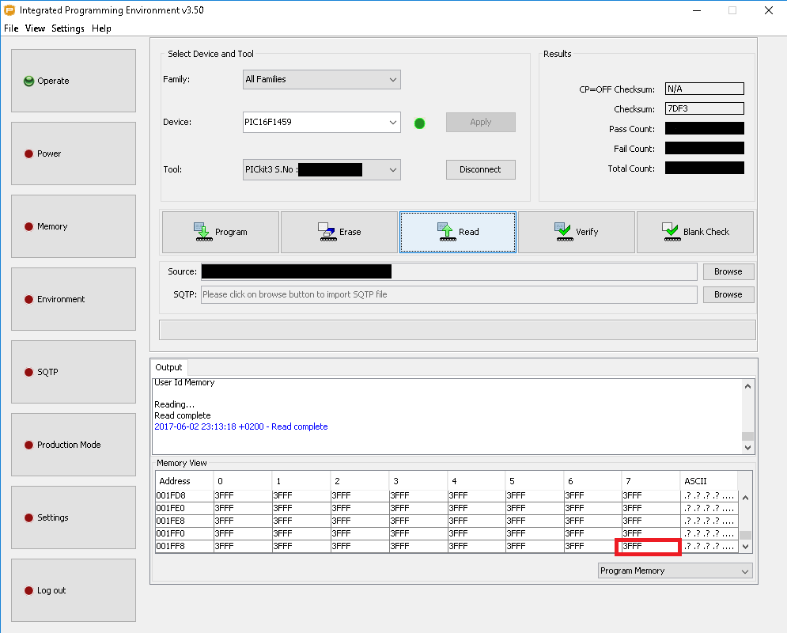This screenshot has width=787, height=633.
Task: Click the progress bar below SQTP field
Action: (457, 330)
